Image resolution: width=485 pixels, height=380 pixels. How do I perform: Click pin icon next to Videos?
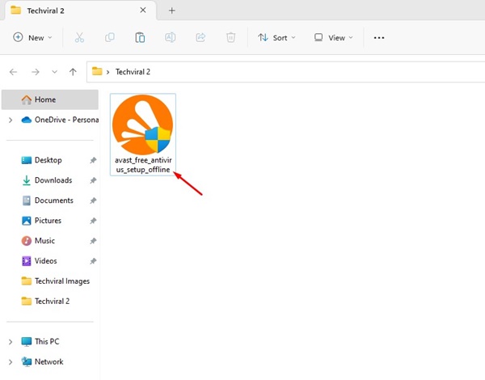[93, 261]
